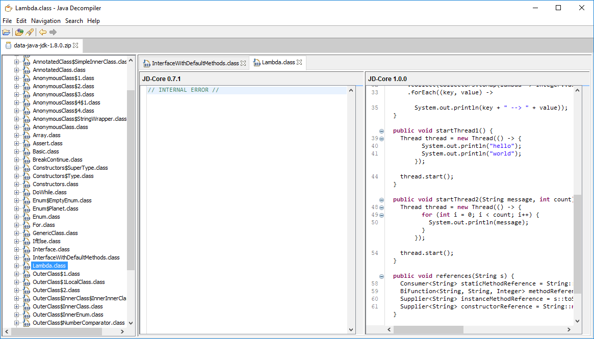Close the InterfaceWithDefaultMethods.class tab
Image resolution: width=594 pixels, height=339 pixels.
pos(243,63)
